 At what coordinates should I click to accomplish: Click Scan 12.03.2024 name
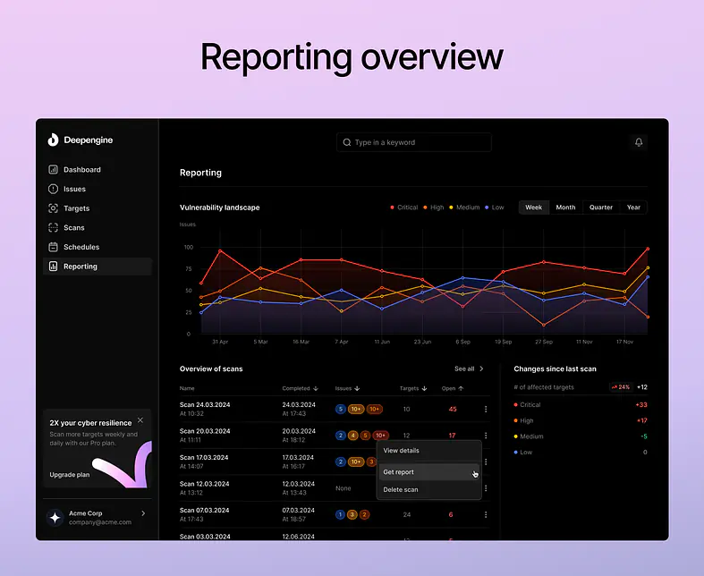tap(204, 484)
